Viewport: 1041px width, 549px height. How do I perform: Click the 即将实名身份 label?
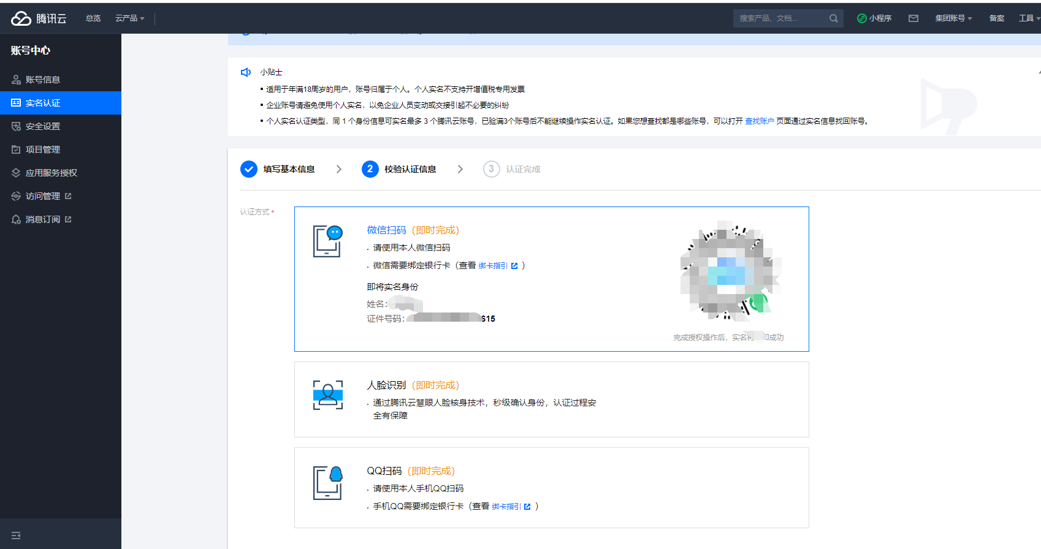pyautogui.click(x=392, y=287)
